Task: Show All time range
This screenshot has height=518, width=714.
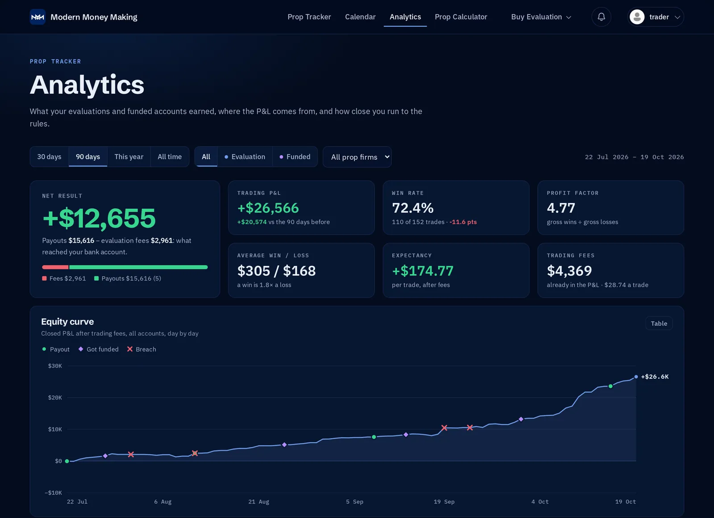Action: pyautogui.click(x=170, y=157)
